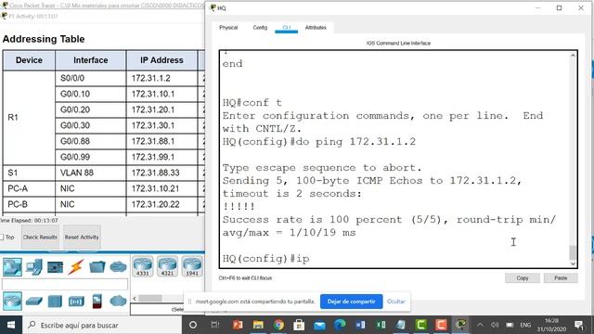The image size is (594, 334).
Task: Open orange Camtasia recorder icon in taskbar
Action: (x=441, y=325)
